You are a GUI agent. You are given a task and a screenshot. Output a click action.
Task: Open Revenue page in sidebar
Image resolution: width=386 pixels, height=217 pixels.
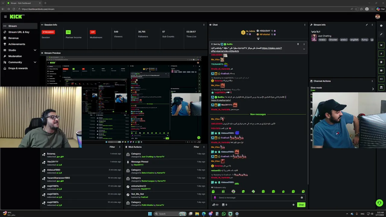click(x=20, y=38)
